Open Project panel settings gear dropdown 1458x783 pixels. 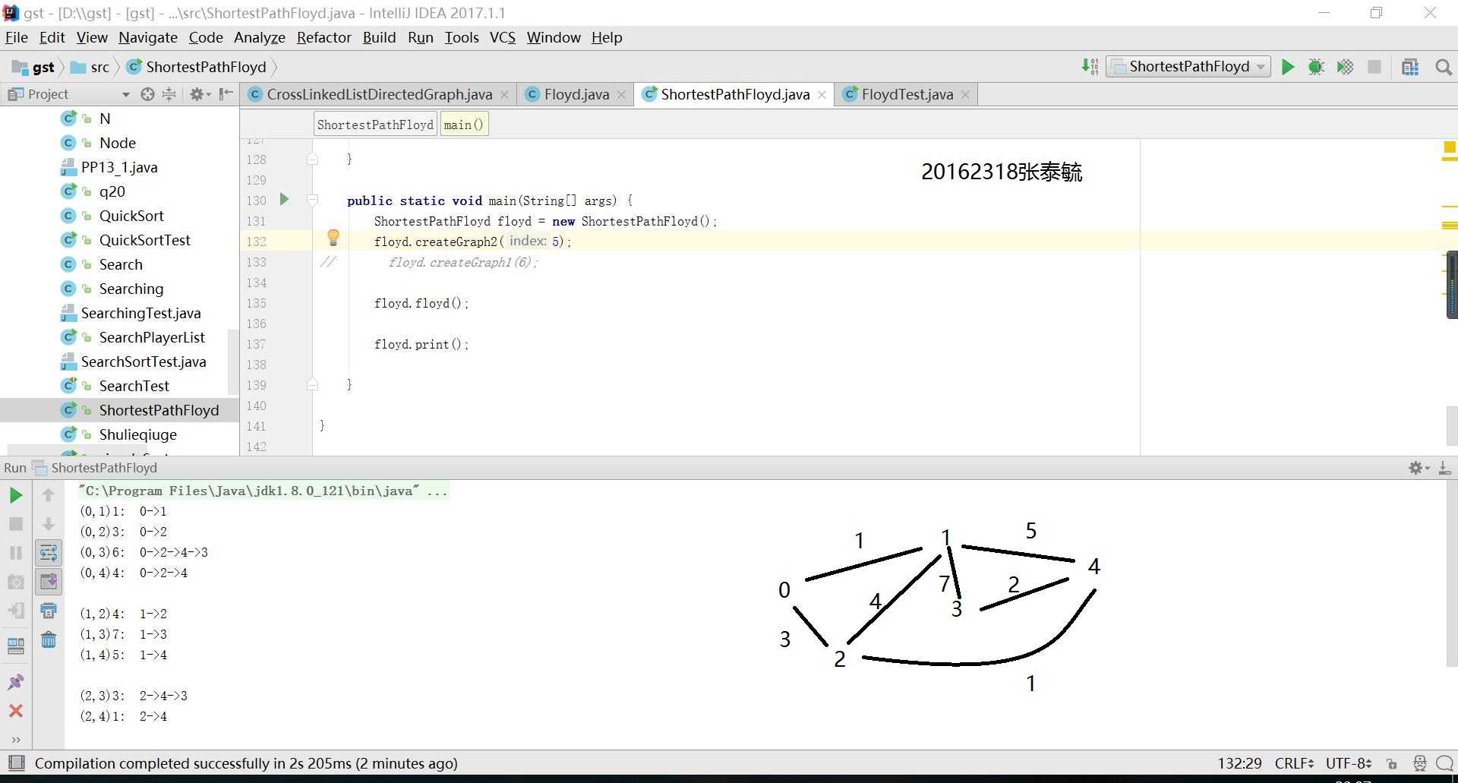(200, 94)
